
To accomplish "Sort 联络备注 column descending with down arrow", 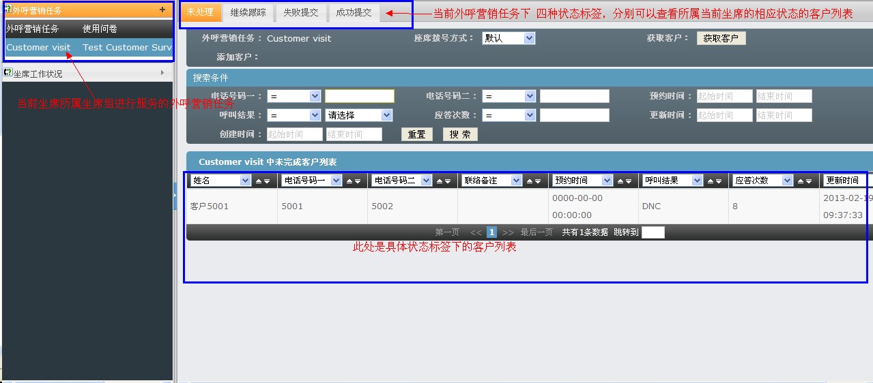I will (x=538, y=181).
